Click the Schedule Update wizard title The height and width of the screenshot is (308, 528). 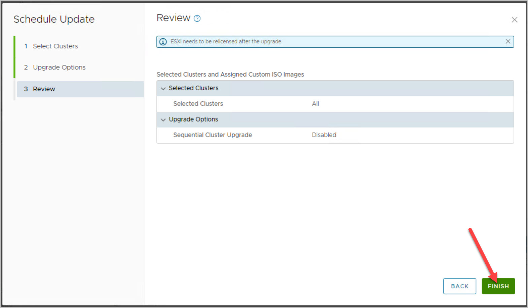click(x=54, y=19)
